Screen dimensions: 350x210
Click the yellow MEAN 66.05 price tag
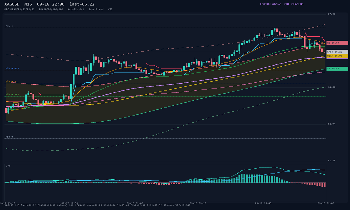point(337,56)
